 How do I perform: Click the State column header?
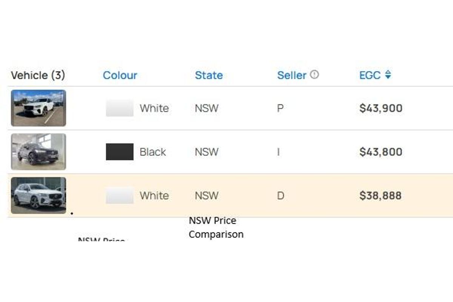[209, 75]
